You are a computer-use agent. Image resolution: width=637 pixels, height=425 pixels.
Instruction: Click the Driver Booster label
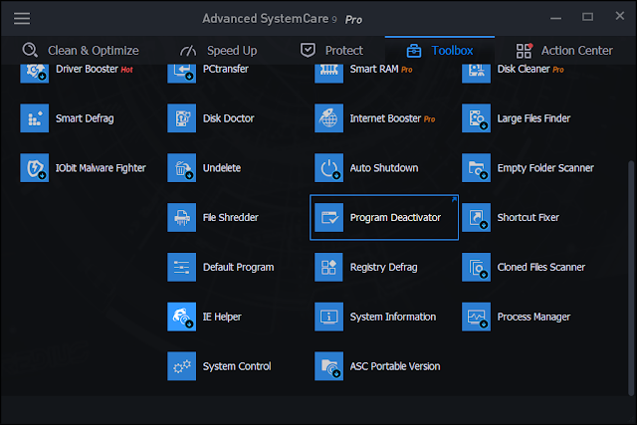[x=87, y=69]
